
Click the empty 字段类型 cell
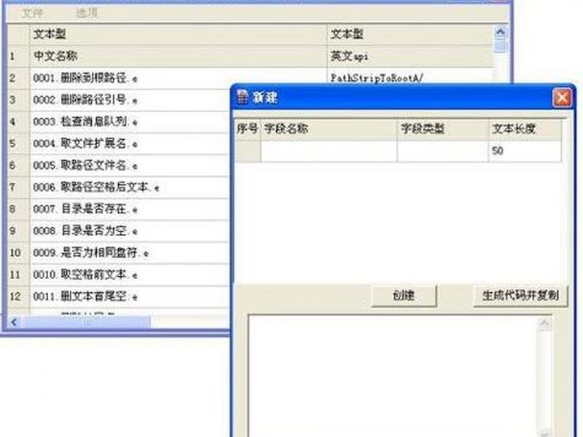click(442, 151)
